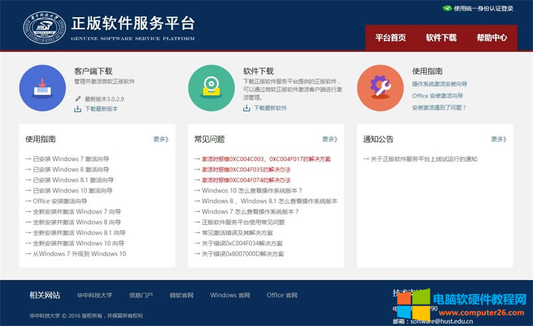
Task: Expand 更多 in the 通知公告 panel
Action: pos(498,140)
